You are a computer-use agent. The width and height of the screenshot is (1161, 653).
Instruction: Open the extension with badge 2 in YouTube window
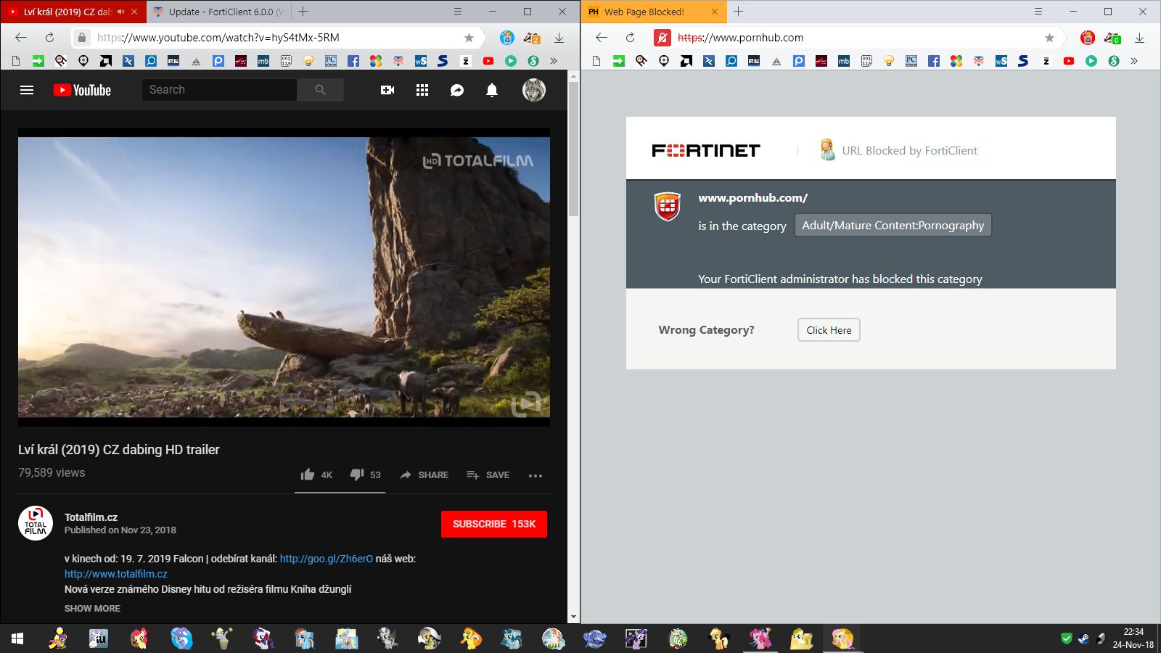coord(532,38)
